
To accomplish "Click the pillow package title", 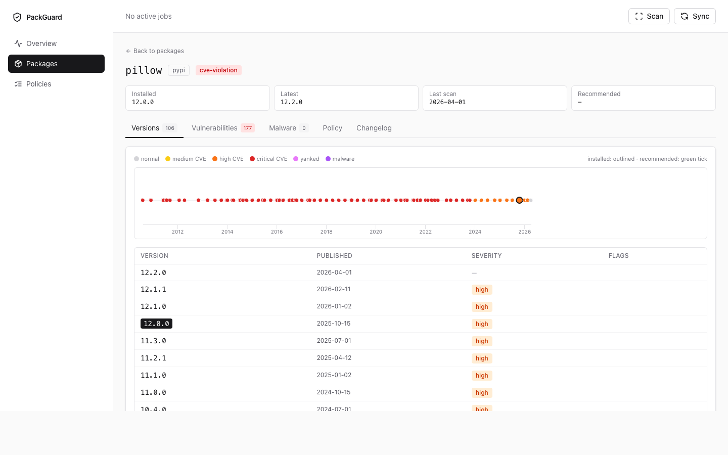I will pos(144,70).
